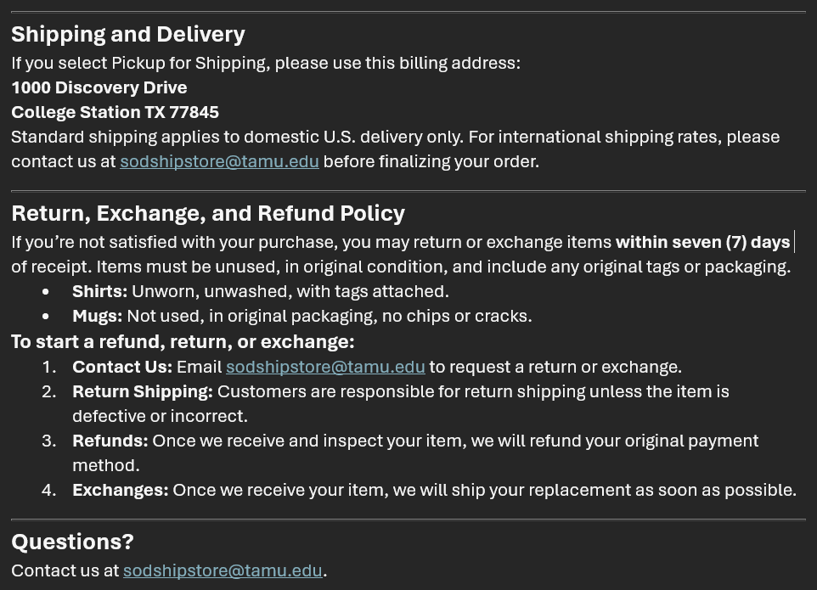
Task: Click the bold Contact Us label in step 1
Action: [122, 367]
